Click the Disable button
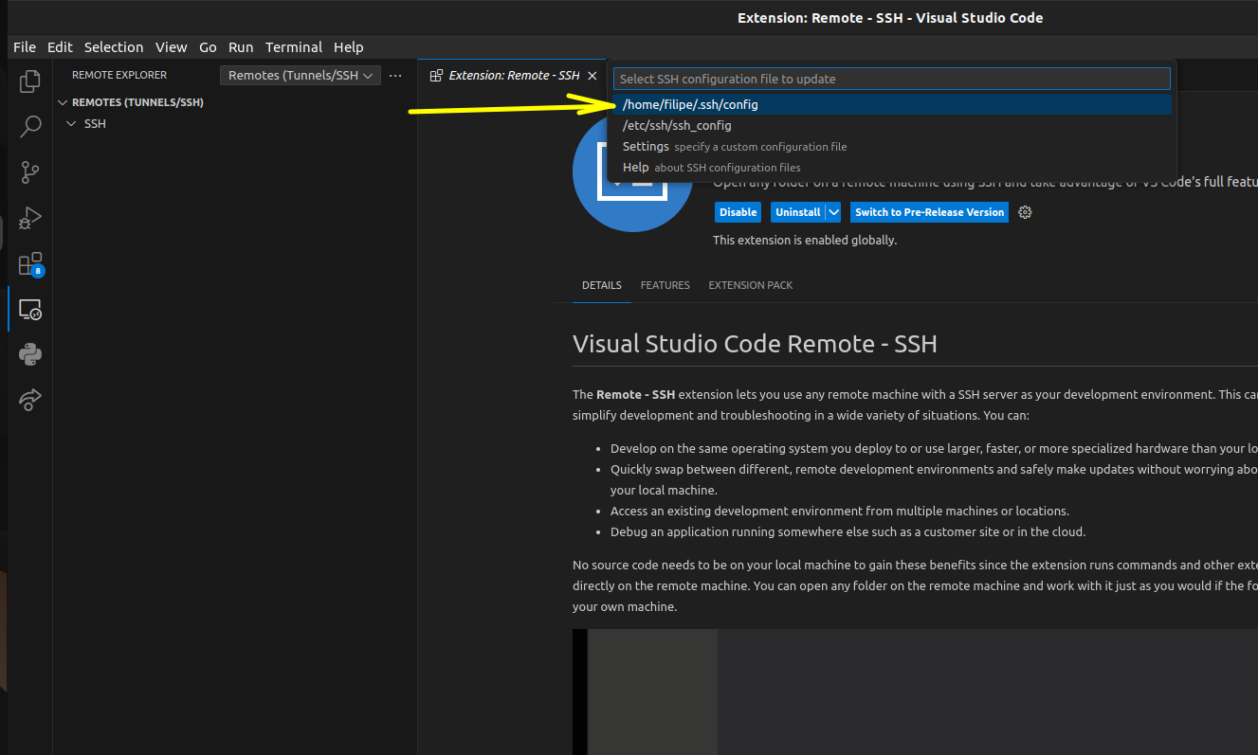Image resolution: width=1258 pixels, height=755 pixels. tap(738, 212)
